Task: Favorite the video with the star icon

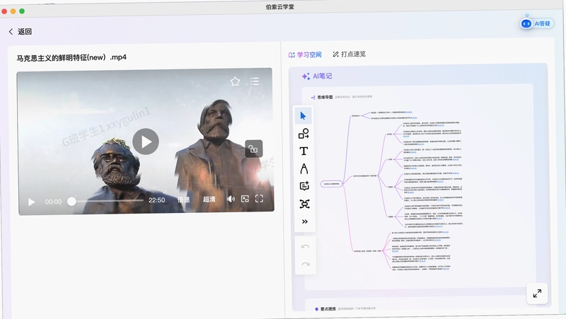Action: (236, 81)
